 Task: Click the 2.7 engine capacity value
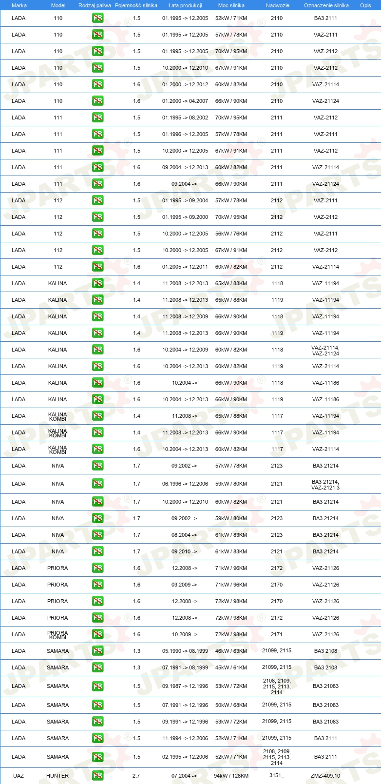[x=136, y=776]
